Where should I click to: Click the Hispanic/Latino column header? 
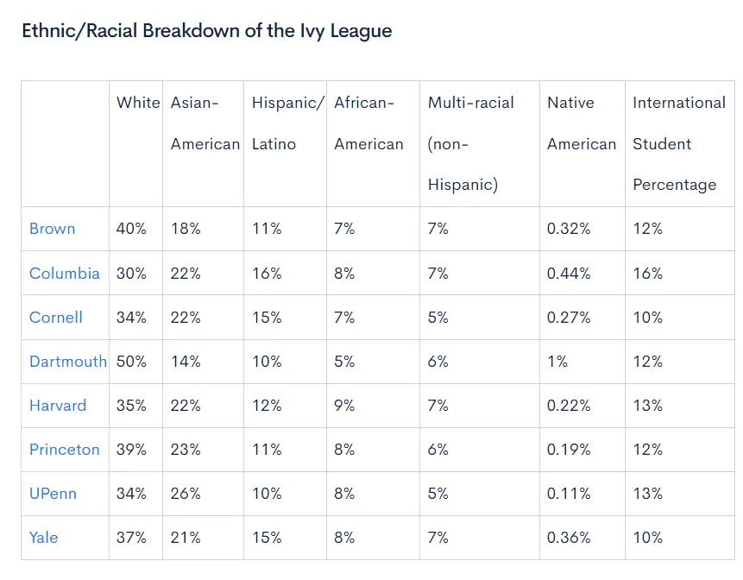pos(287,123)
